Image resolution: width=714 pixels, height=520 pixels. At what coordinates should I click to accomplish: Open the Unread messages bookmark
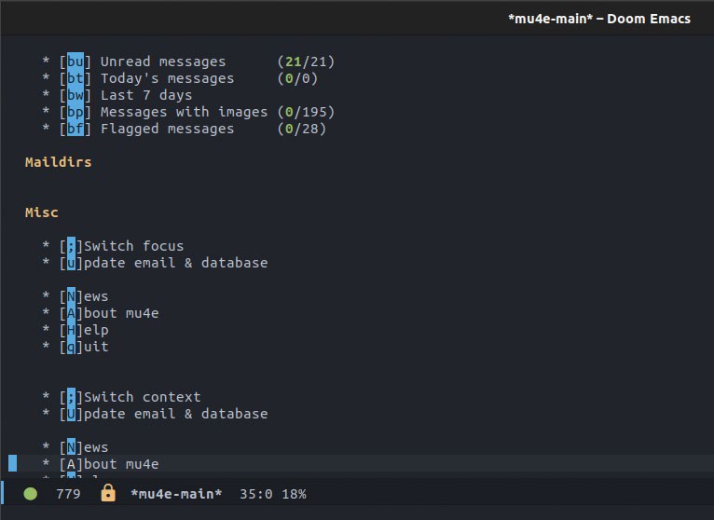[x=163, y=62]
